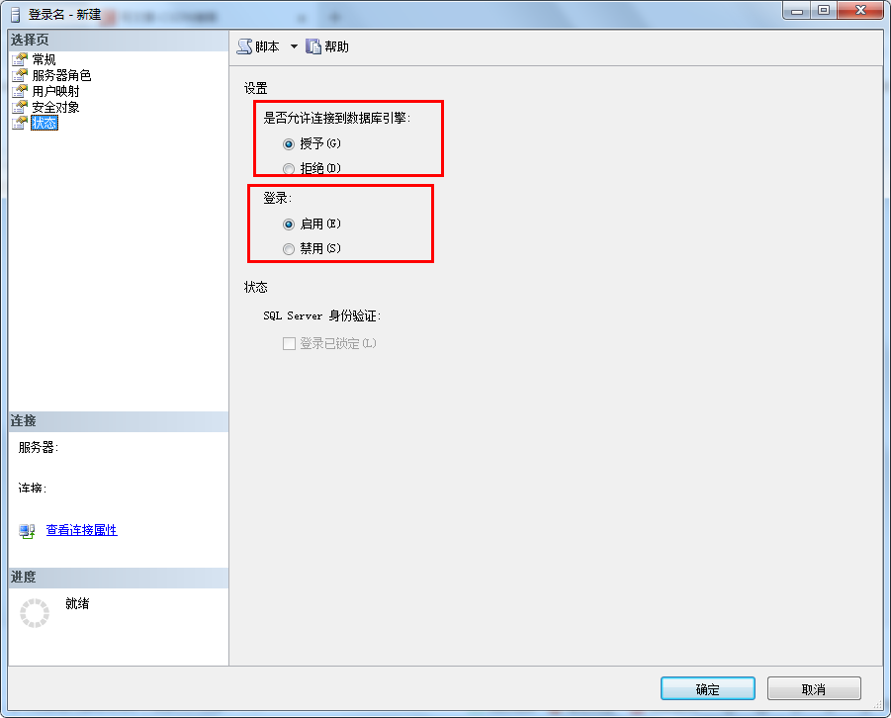Click the icon beside 安全对象 page

point(20,107)
